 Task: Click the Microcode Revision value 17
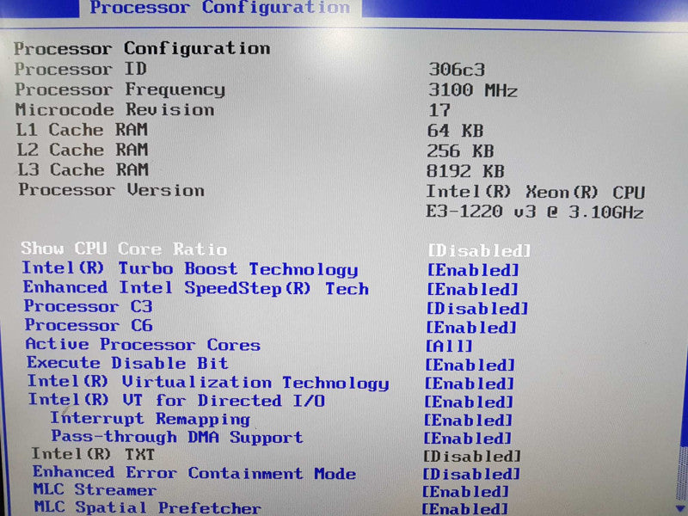(439, 110)
